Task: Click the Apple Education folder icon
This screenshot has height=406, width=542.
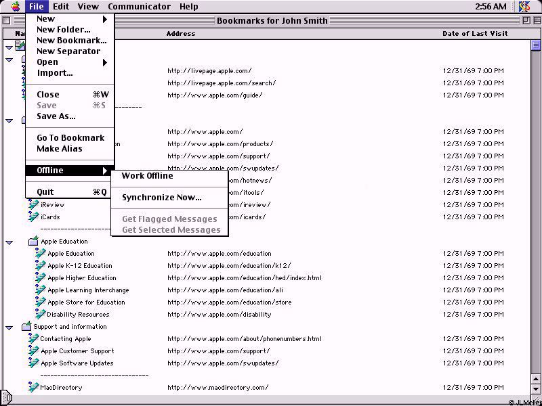Action: pyautogui.click(x=33, y=242)
